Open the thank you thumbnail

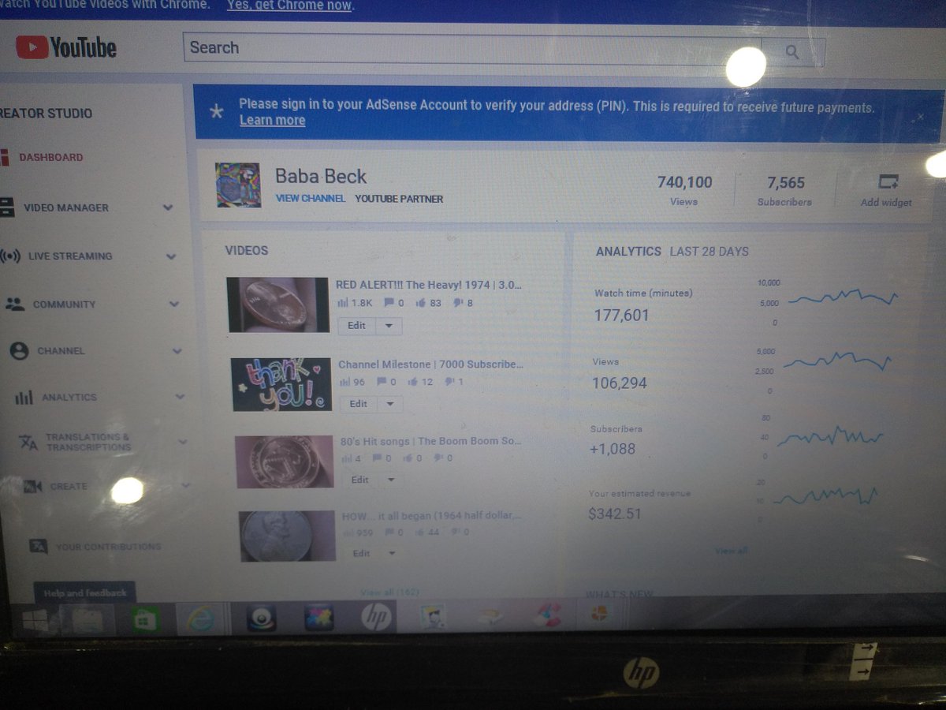pyautogui.click(x=282, y=384)
